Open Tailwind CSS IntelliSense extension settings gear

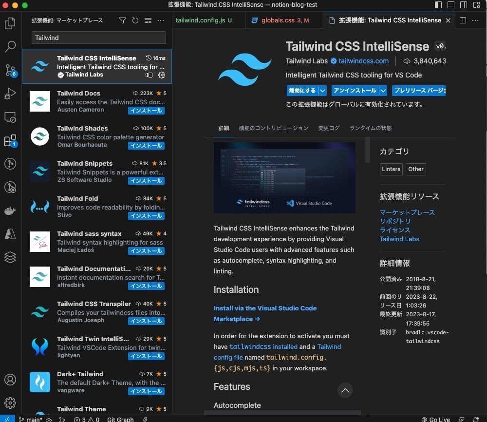coord(162,75)
